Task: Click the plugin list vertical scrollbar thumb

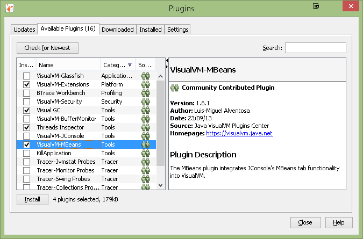Action: point(160,123)
